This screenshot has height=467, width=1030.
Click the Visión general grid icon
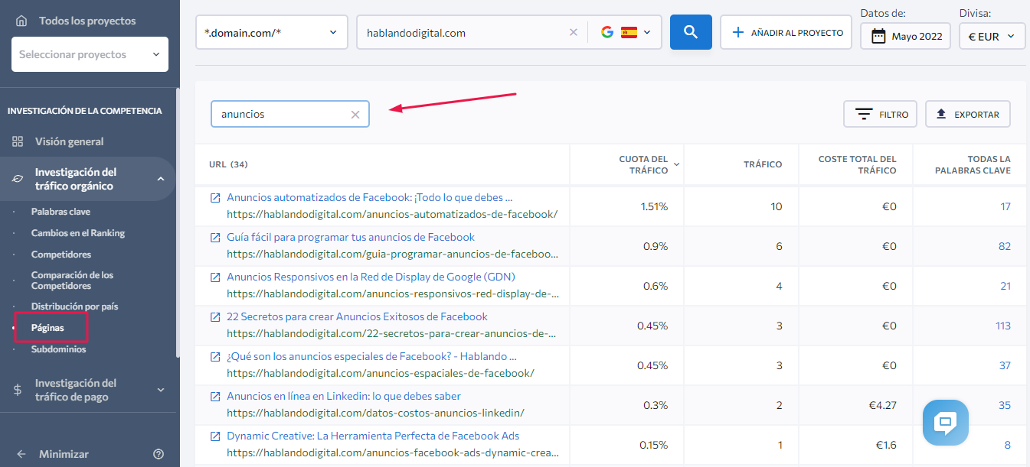[x=18, y=141]
